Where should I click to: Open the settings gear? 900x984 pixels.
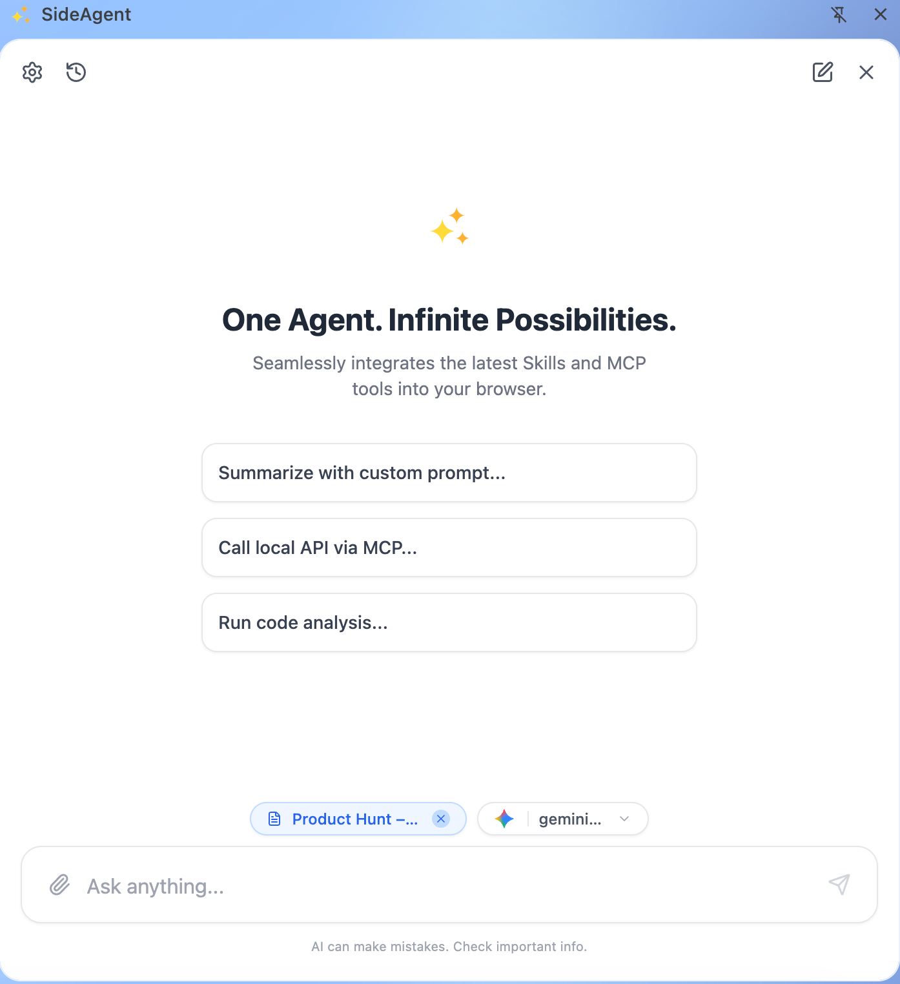point(31,72)
